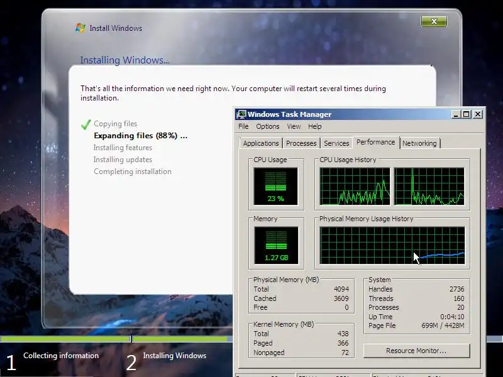Click the Page File value 699M / 4428M

pos(443,325)
